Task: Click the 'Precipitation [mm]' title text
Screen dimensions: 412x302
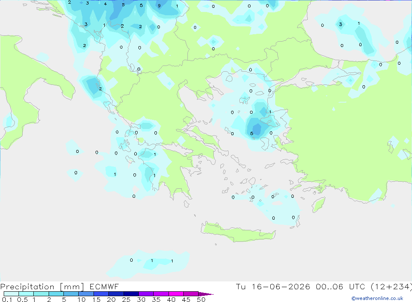Action: pos(42,287)
